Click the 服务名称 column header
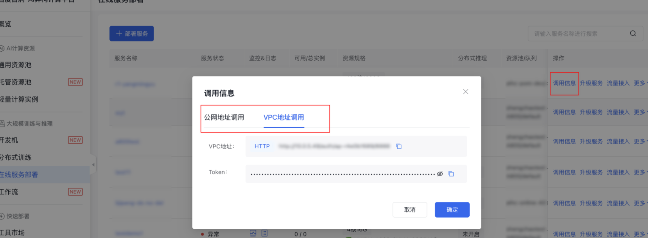 tap(126, 58)
